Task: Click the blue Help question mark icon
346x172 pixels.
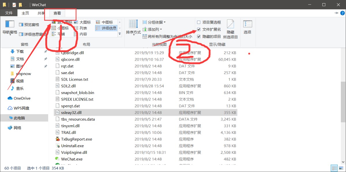Action: tap(343, 13)
